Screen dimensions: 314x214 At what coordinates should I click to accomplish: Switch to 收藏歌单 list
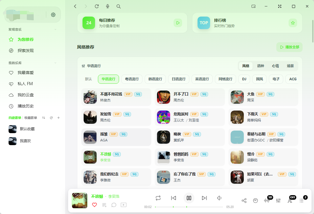tap(31, 118)
